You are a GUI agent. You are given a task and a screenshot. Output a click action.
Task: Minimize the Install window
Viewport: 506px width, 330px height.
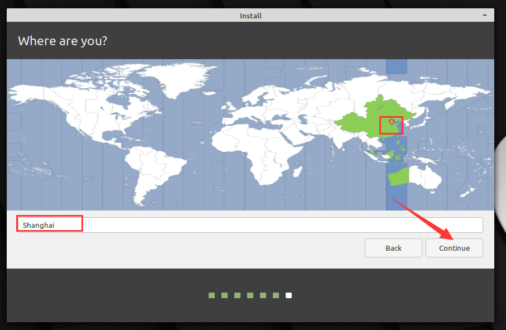click(485, 15)
